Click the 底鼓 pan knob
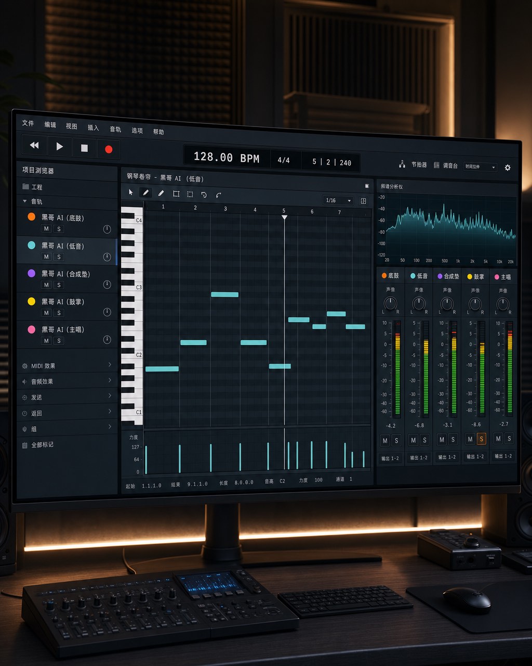This screenshot has height=666, width=532. pos(390,303)
